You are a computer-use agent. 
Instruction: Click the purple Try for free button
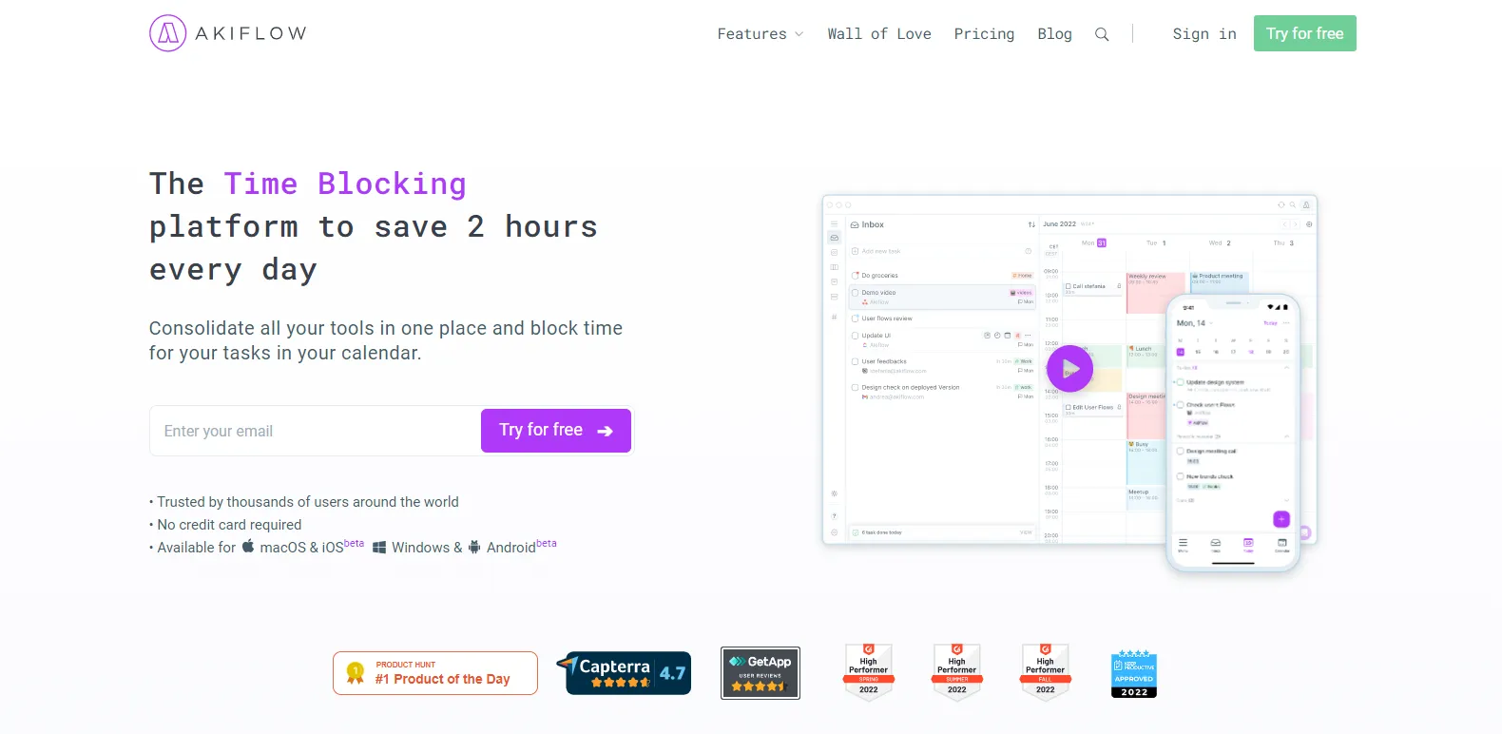[x=556, y=431]
